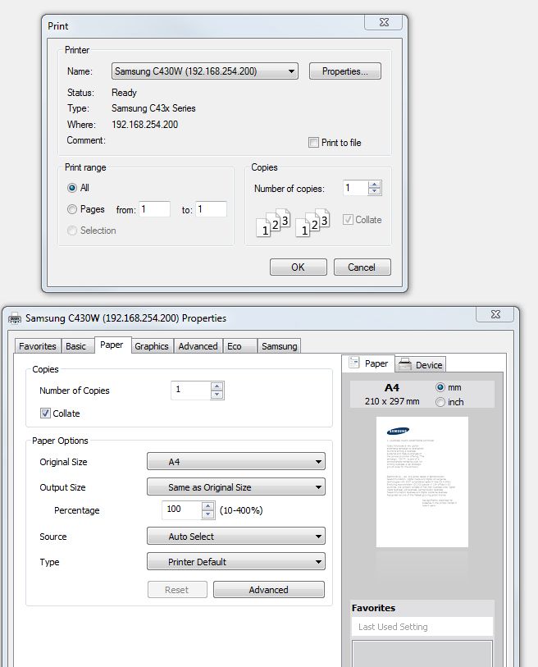Click the printer icon in Properties title bar
The width and height of the screenshot is (538, 667).
(15, 318)
